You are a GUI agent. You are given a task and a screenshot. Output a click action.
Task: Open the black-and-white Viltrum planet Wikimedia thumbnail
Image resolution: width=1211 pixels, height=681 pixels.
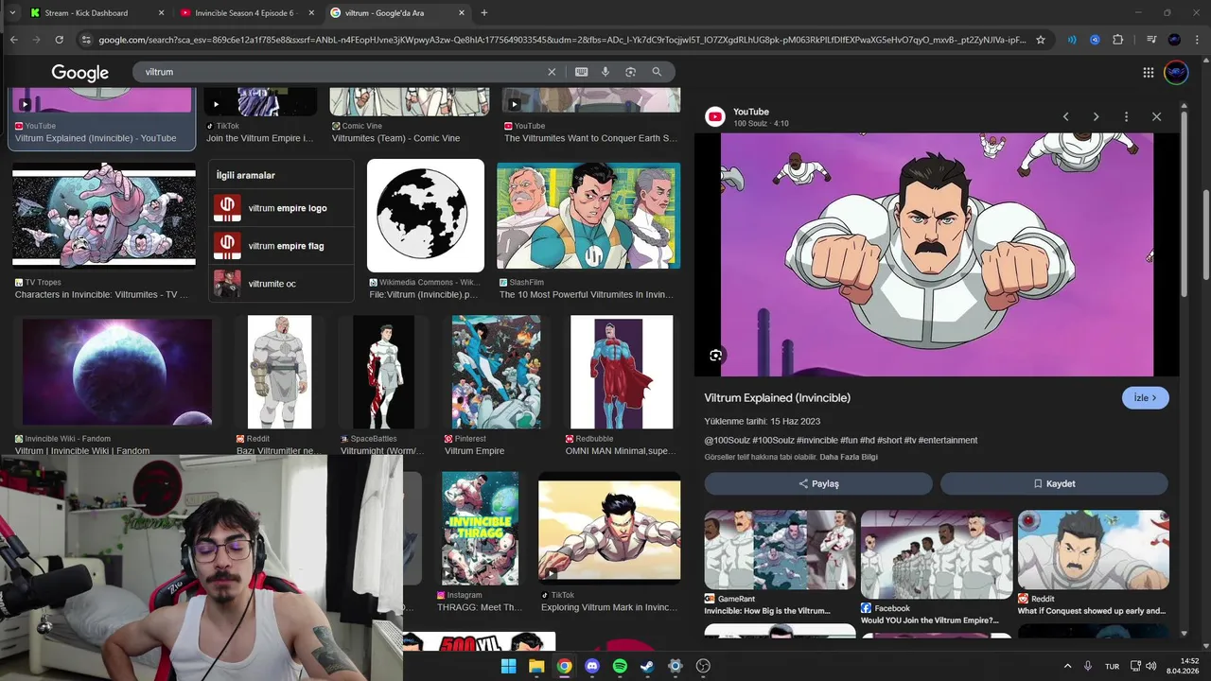[x=426, y=216]
